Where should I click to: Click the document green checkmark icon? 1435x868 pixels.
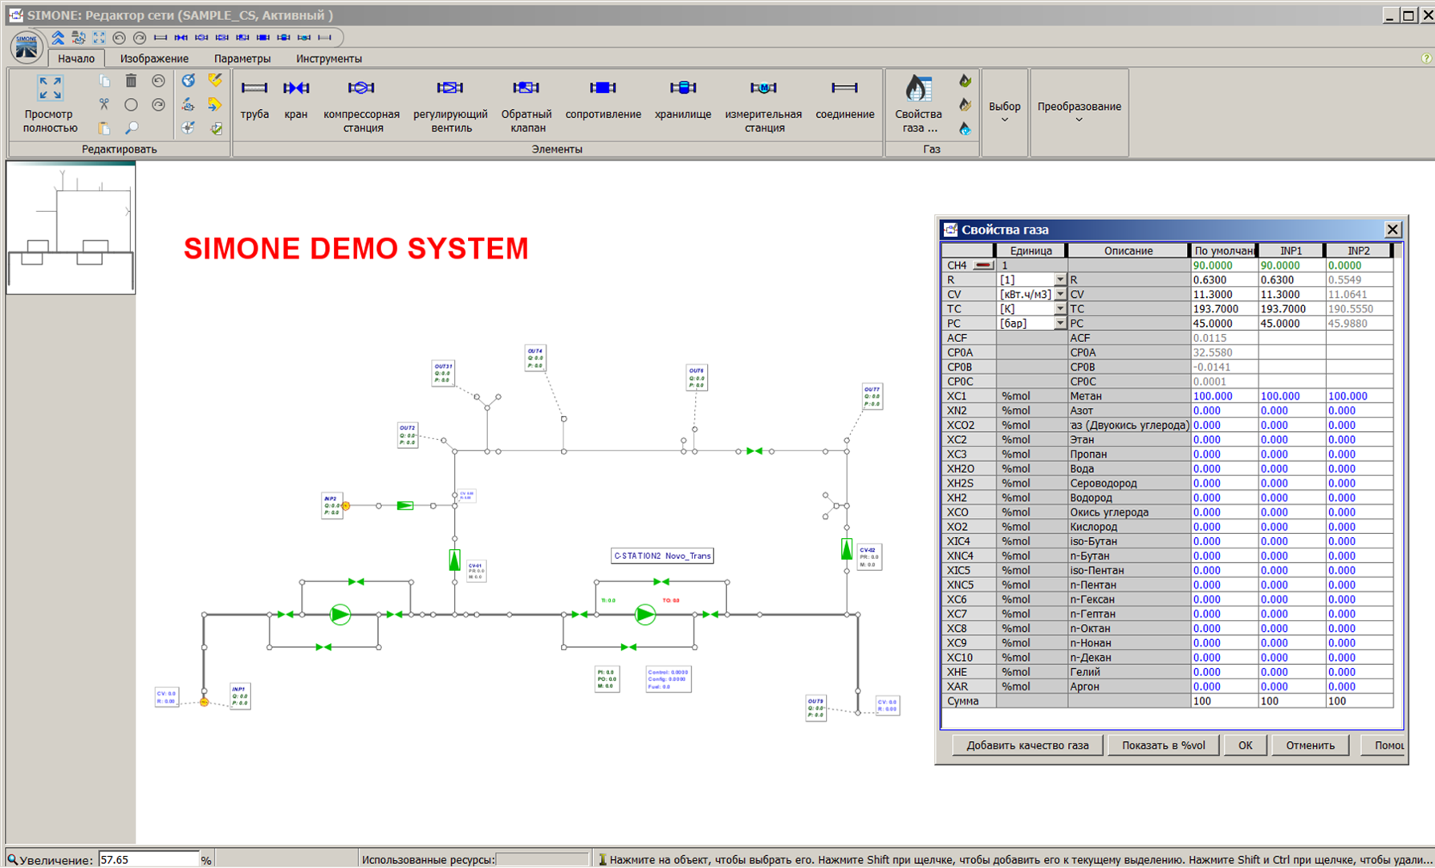[x=216, y=128]
